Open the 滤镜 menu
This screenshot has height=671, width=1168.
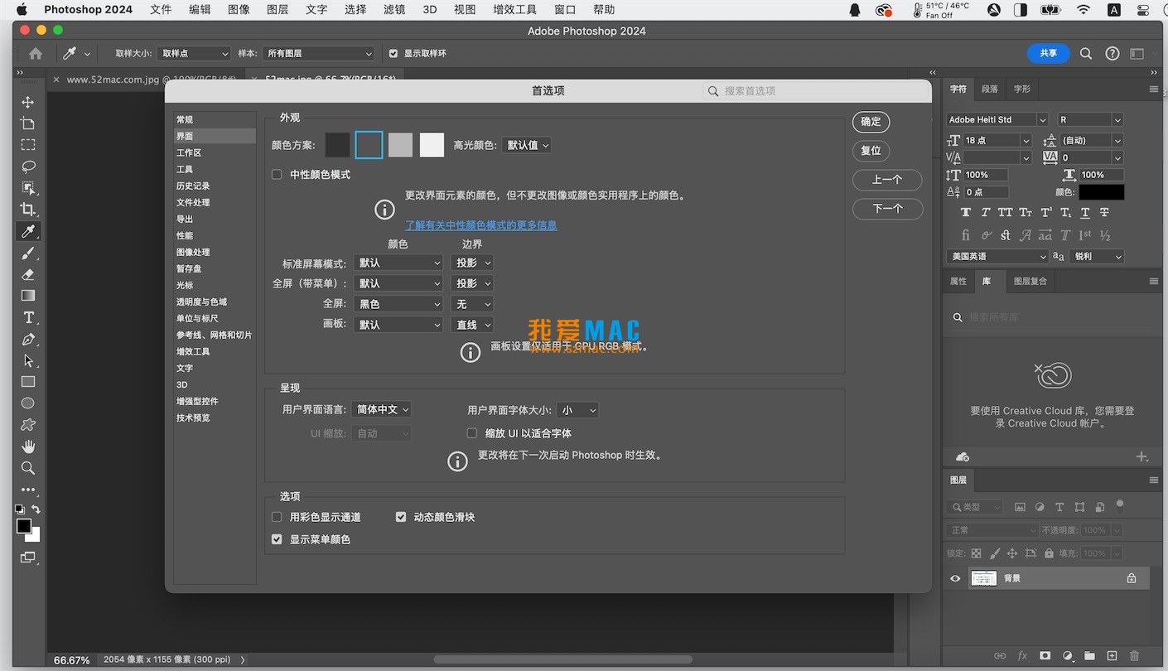coord(393,9)
